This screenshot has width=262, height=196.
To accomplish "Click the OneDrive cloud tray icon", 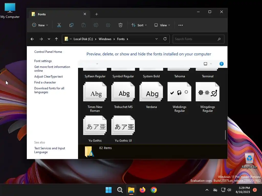I will point(215,190).
